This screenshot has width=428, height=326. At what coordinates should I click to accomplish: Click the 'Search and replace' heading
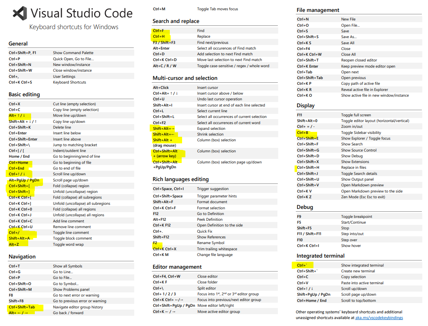point(176,21)
